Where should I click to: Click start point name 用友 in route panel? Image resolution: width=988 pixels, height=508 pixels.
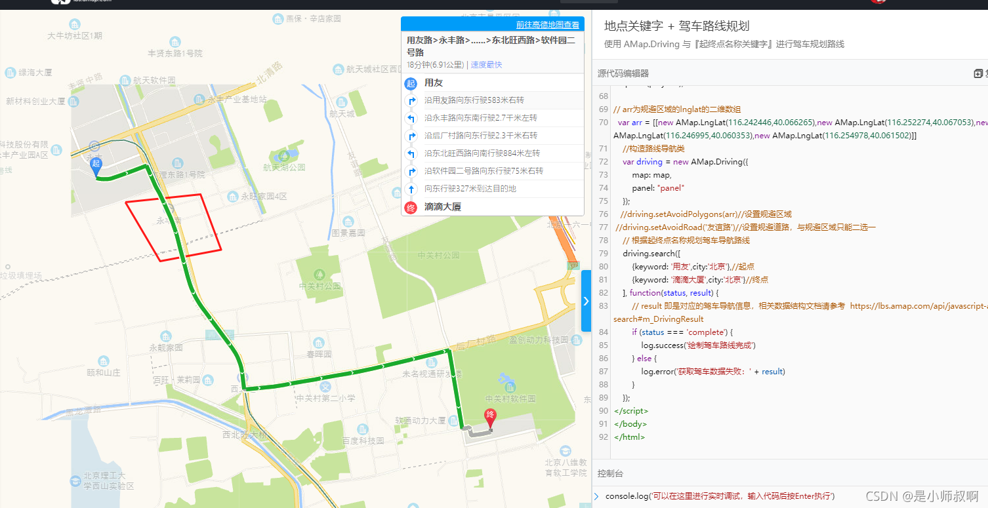coord(433,83)
